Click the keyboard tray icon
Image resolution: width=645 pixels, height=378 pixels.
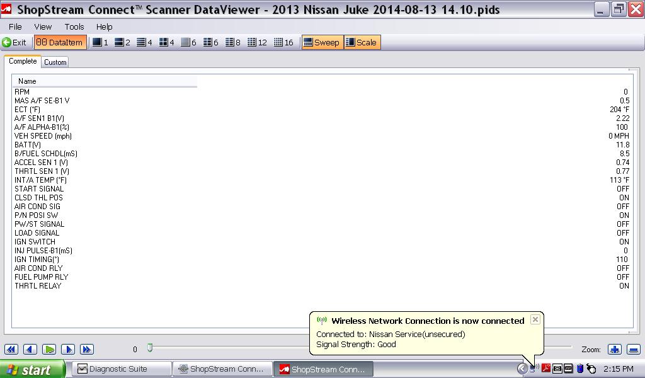(x=568, y=369)
